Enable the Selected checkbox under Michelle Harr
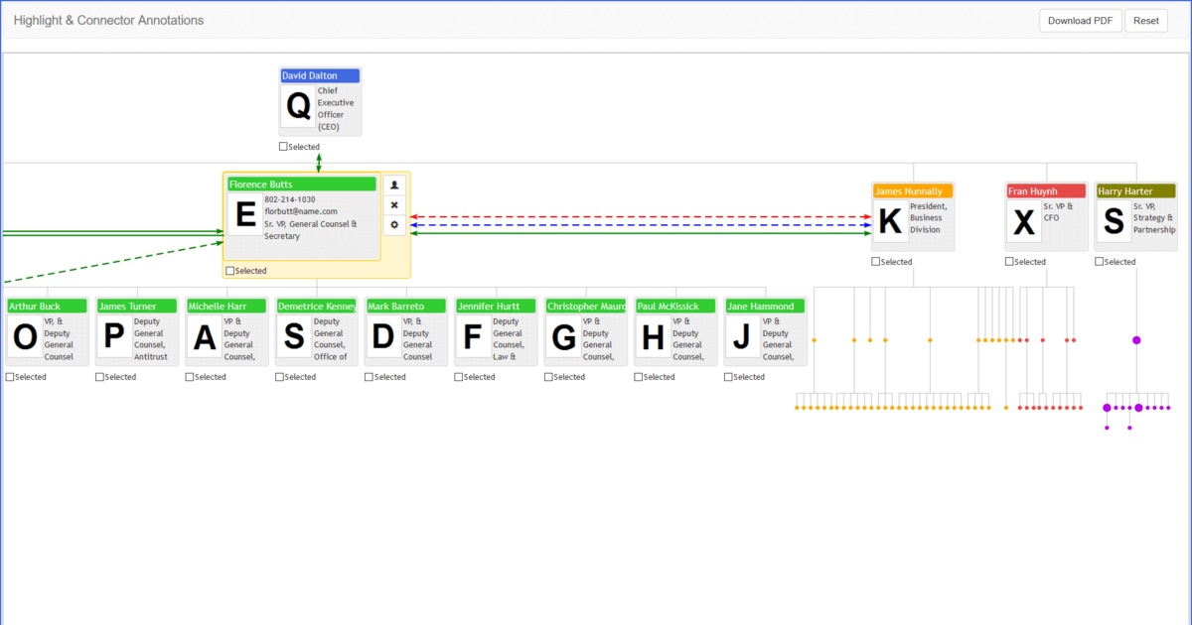This screenshot has height=625, width=1192. [190, 377]
